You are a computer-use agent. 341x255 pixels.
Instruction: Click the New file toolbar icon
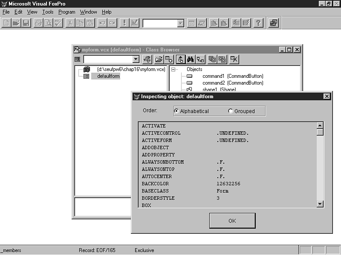[6, 23]
